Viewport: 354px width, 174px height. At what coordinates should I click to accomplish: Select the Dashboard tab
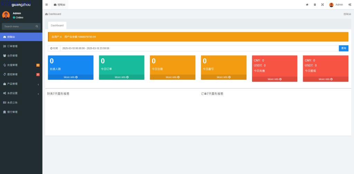(57, 25)
